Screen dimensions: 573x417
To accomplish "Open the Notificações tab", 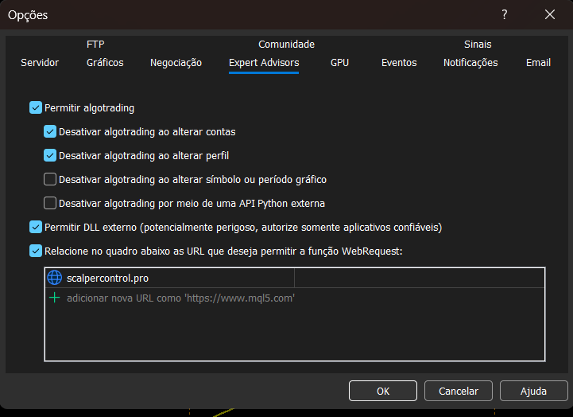I will (470, 63).
